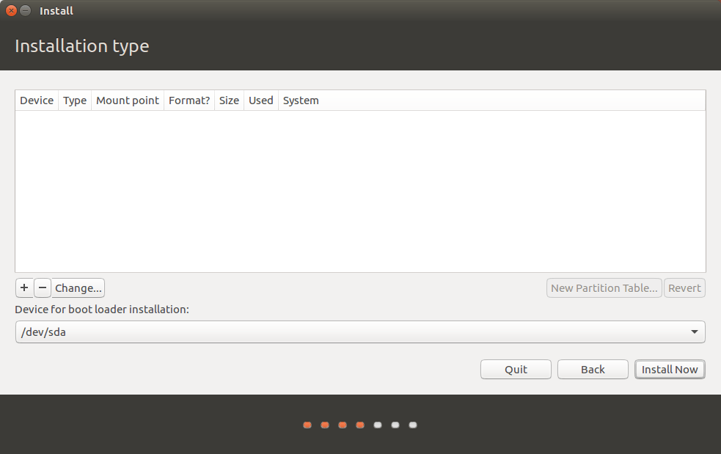Click the plus button to add a partition

point(24,288)
